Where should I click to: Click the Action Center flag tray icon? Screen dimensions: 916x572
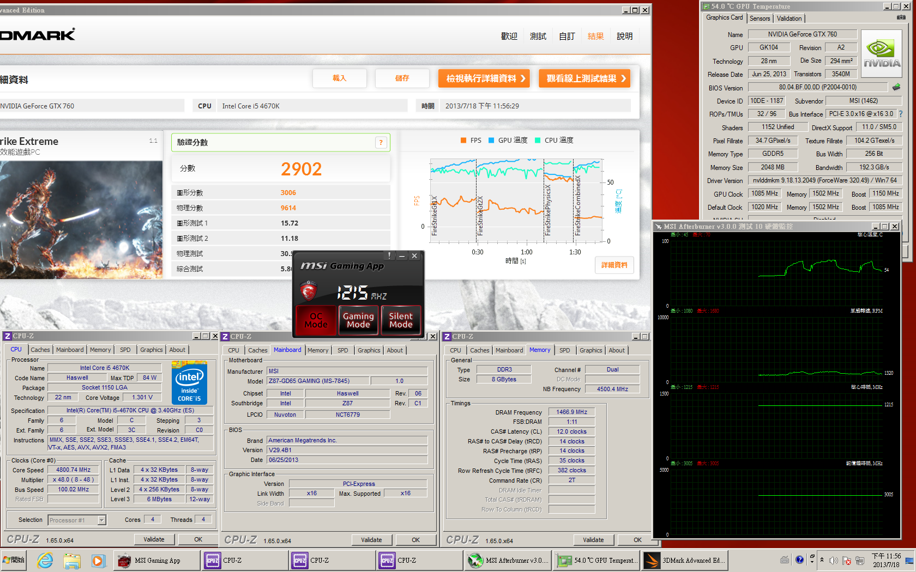click(x=847, y=561)
